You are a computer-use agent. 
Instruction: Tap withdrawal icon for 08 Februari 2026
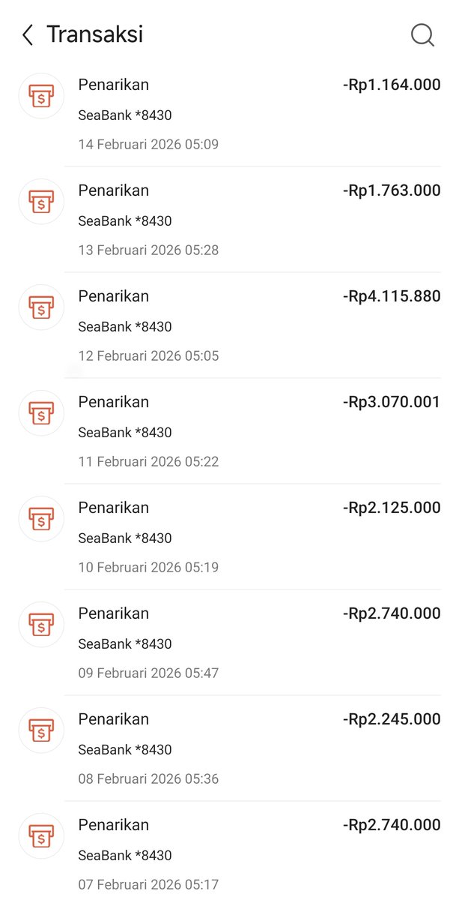[x=41, y=730]
